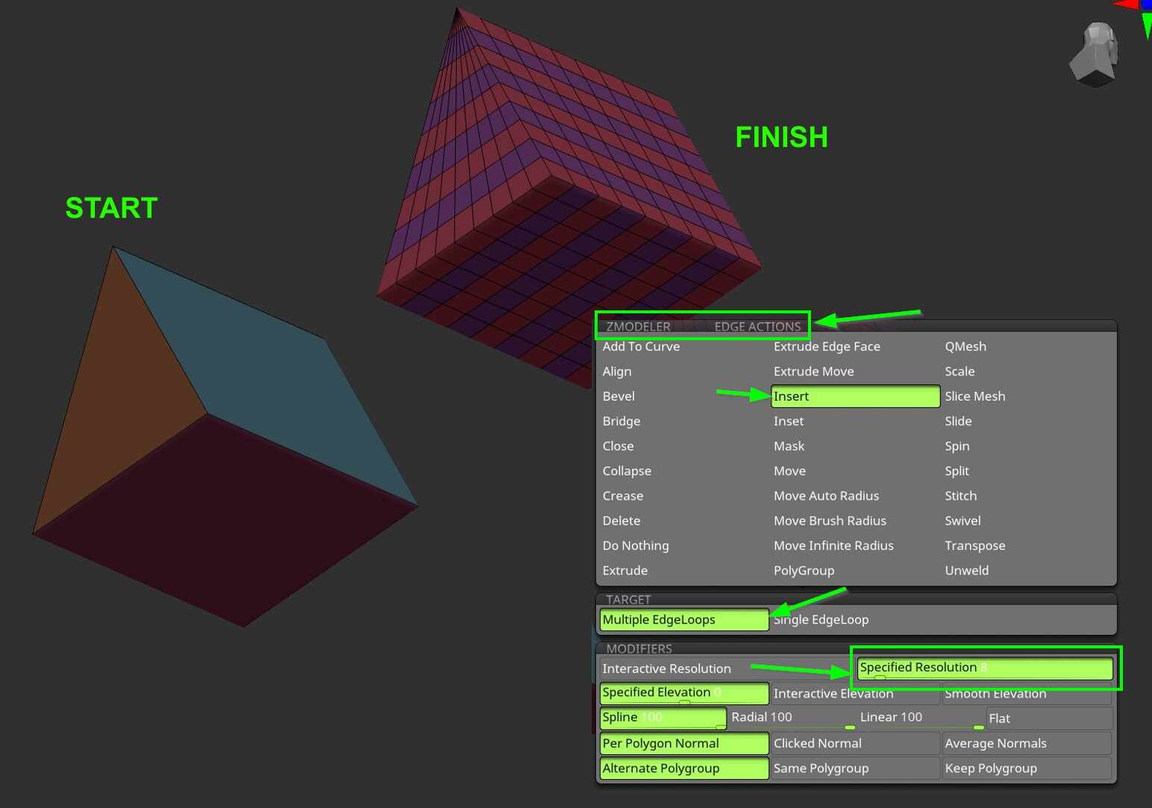Toggle Interactive Resolution modifier
This screenshot has width=1152, height=808.
tap(666, 668)
